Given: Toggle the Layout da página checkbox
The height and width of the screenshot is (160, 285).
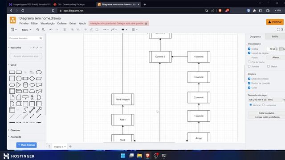Looking at the screenshot, I should coord(249,53).
